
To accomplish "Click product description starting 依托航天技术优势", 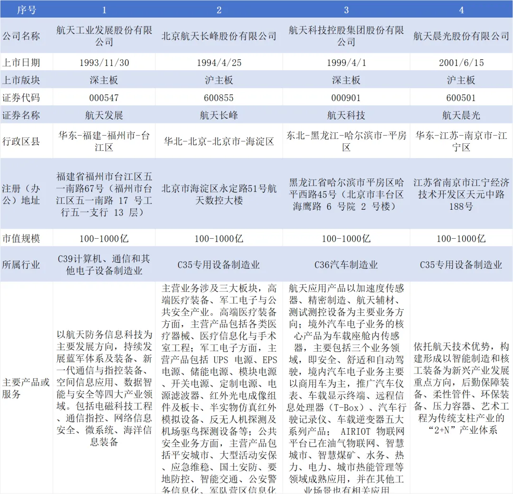I will (x=461, y=388).
